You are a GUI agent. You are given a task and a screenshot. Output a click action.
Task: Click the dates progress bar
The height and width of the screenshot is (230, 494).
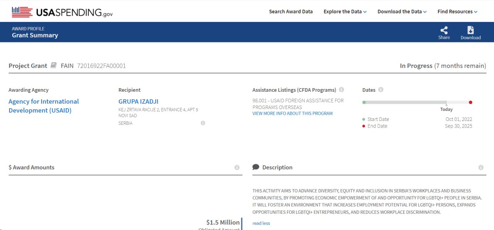point(417,102)
